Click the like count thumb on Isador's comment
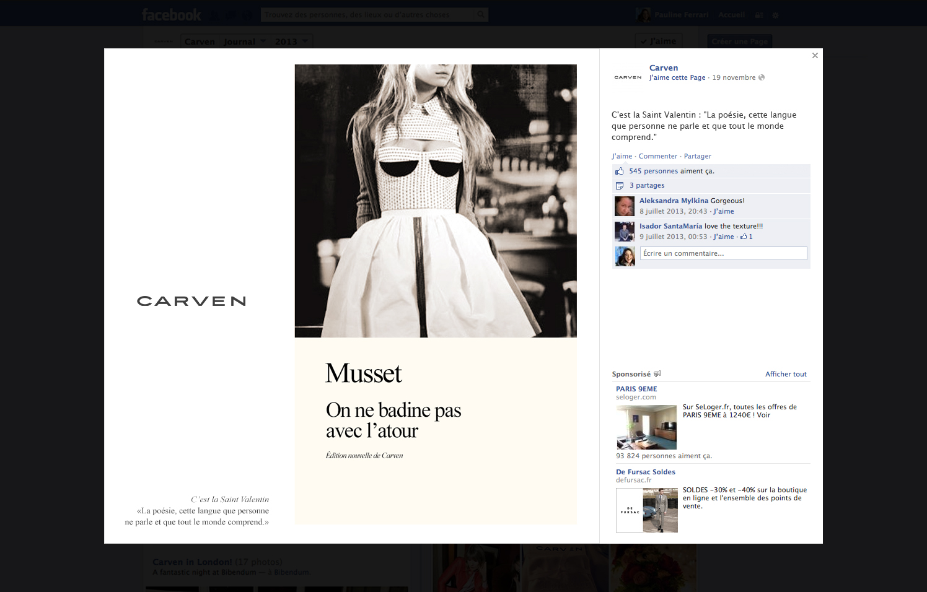Viewport: 927px width, 592px height. click(744, 237)
